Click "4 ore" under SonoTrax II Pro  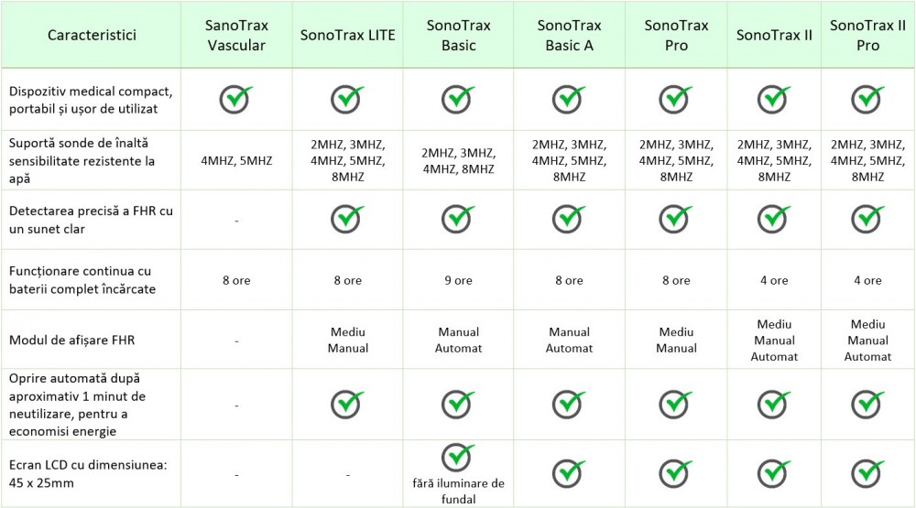pyautogui.click(x=867, y=280)
